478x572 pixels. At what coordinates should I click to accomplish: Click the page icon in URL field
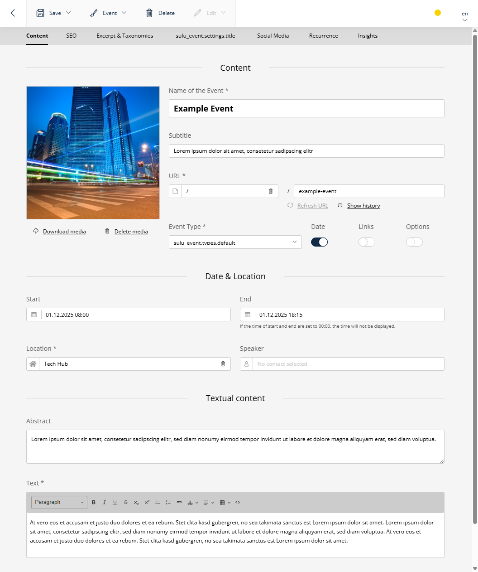point(176,191)
